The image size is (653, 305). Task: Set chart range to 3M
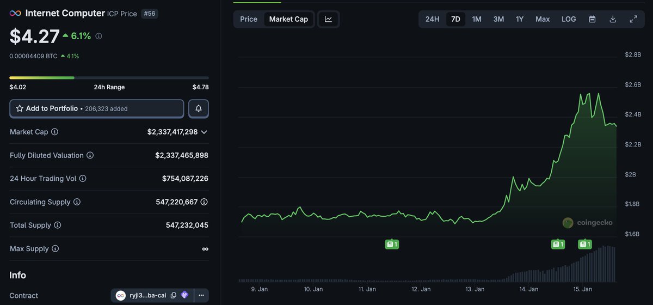[x=498, y=19]
